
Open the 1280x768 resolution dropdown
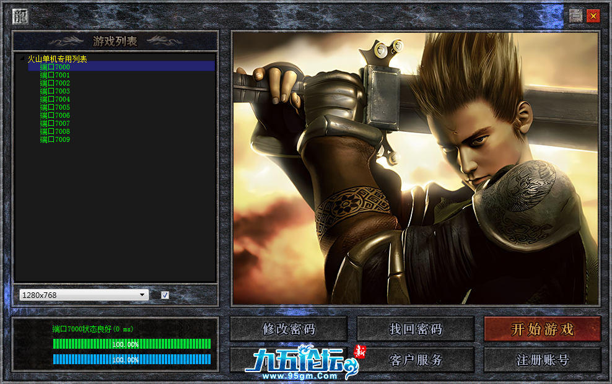(84, 295)
